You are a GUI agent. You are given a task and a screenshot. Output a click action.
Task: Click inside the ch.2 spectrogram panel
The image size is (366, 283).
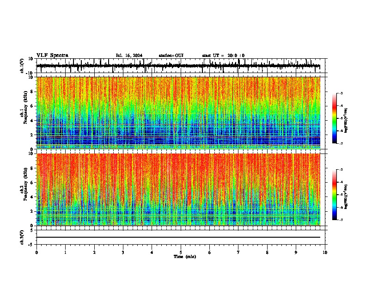(x=178, y=190)
